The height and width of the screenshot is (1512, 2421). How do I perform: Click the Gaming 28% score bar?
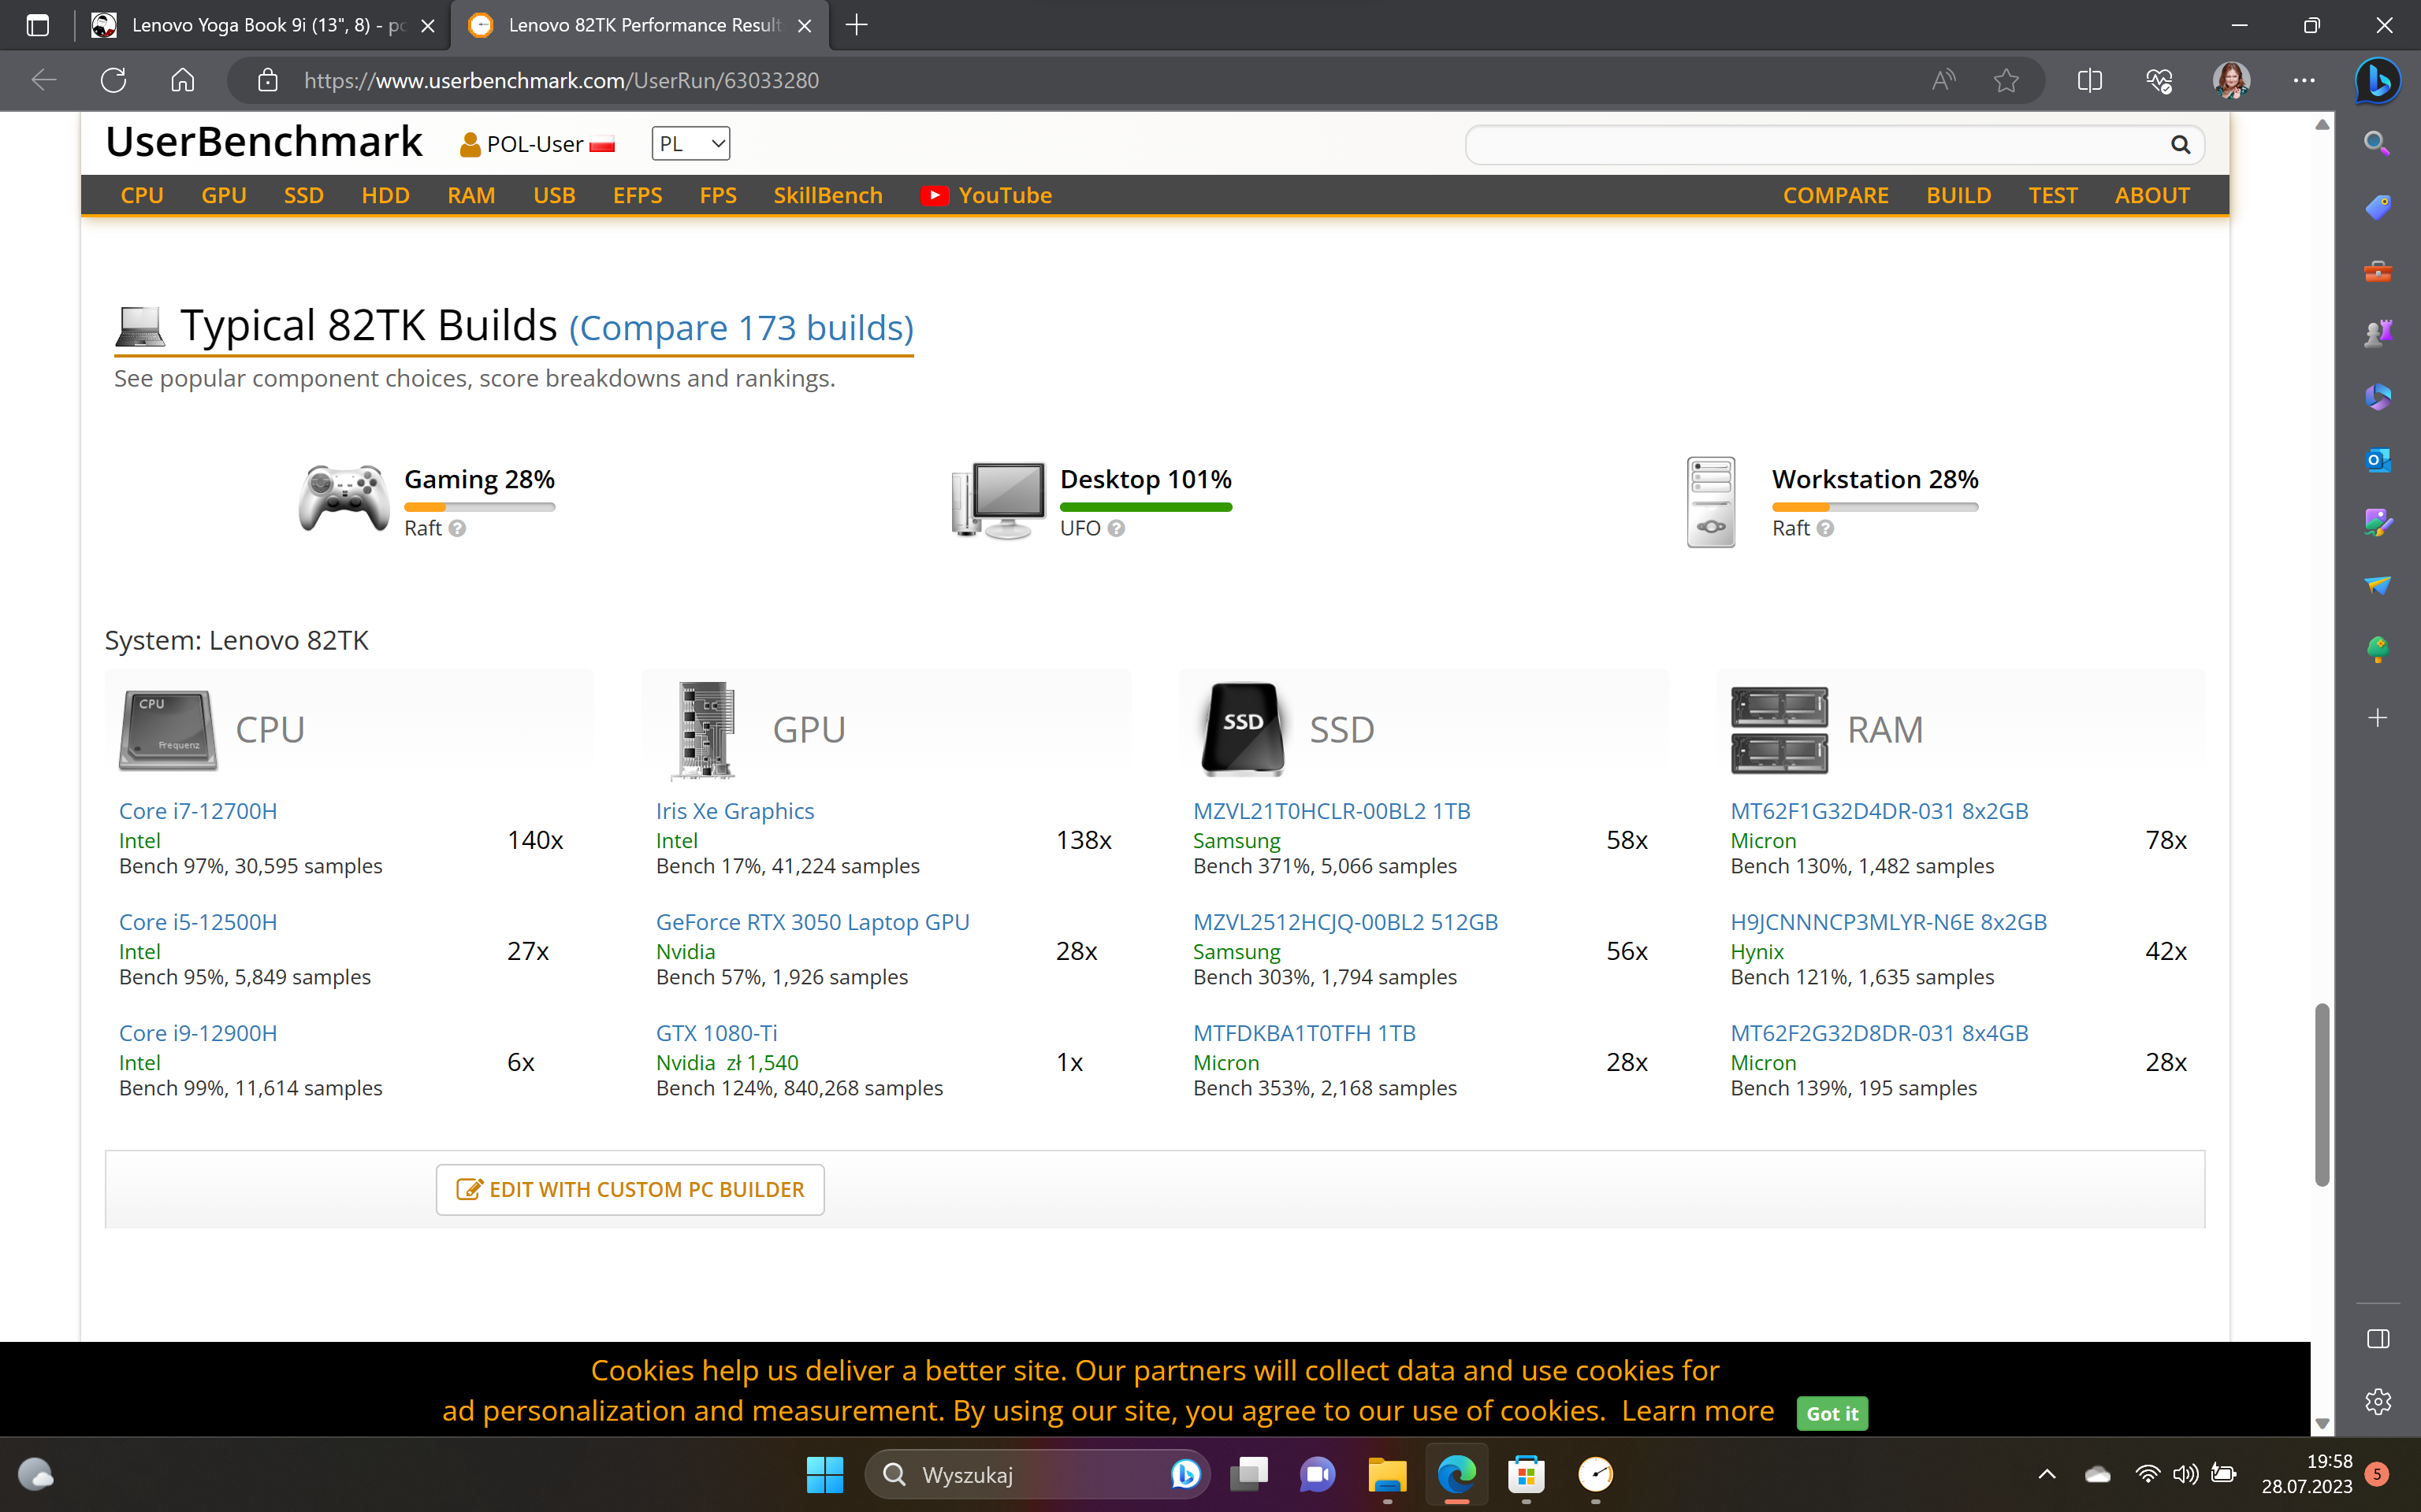click(x=479, y=507)
